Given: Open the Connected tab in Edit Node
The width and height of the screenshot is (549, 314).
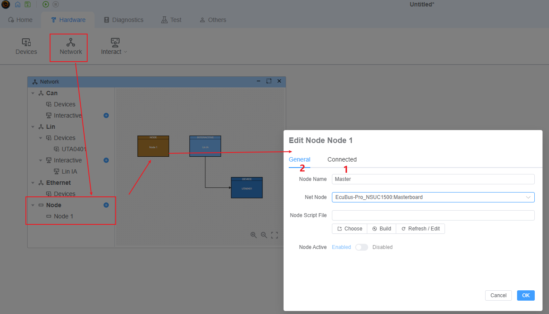Looking at the screenshot, I should [342, 159].
